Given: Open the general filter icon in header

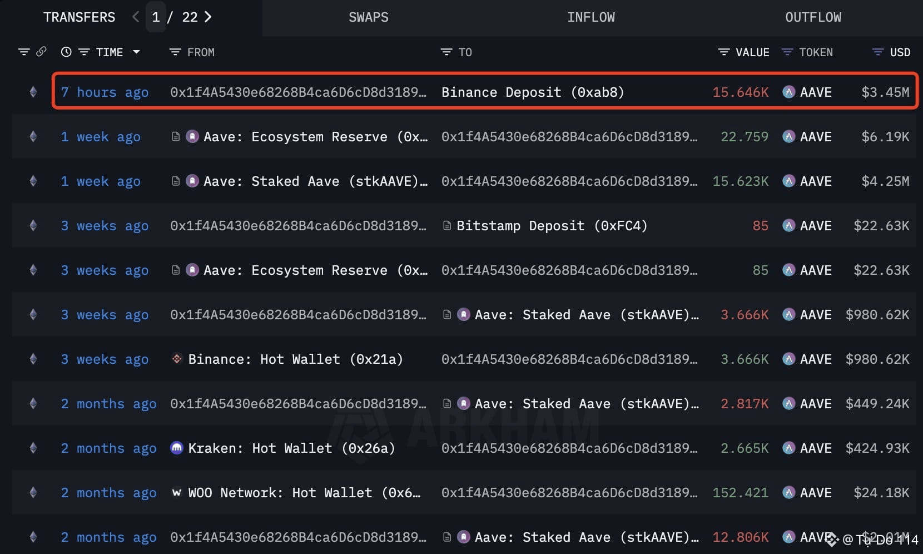Looking at the screenshot, I should [x=23, y=52].
